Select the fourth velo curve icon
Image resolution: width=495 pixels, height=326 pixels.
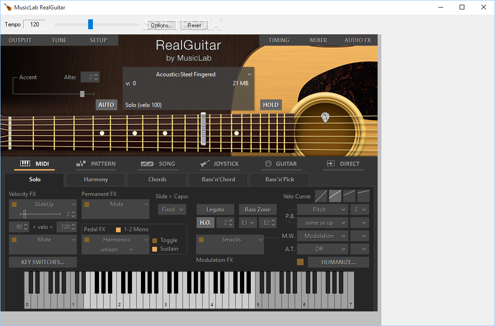point(363,196)
